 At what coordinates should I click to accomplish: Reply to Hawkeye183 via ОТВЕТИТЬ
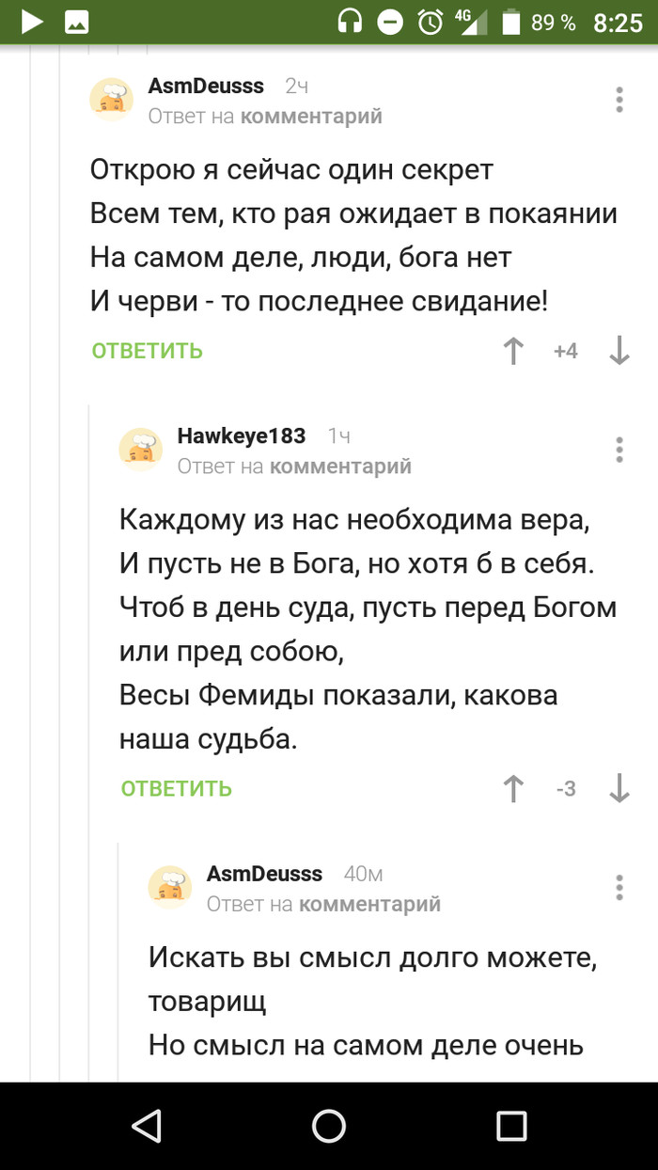(177, 788)
